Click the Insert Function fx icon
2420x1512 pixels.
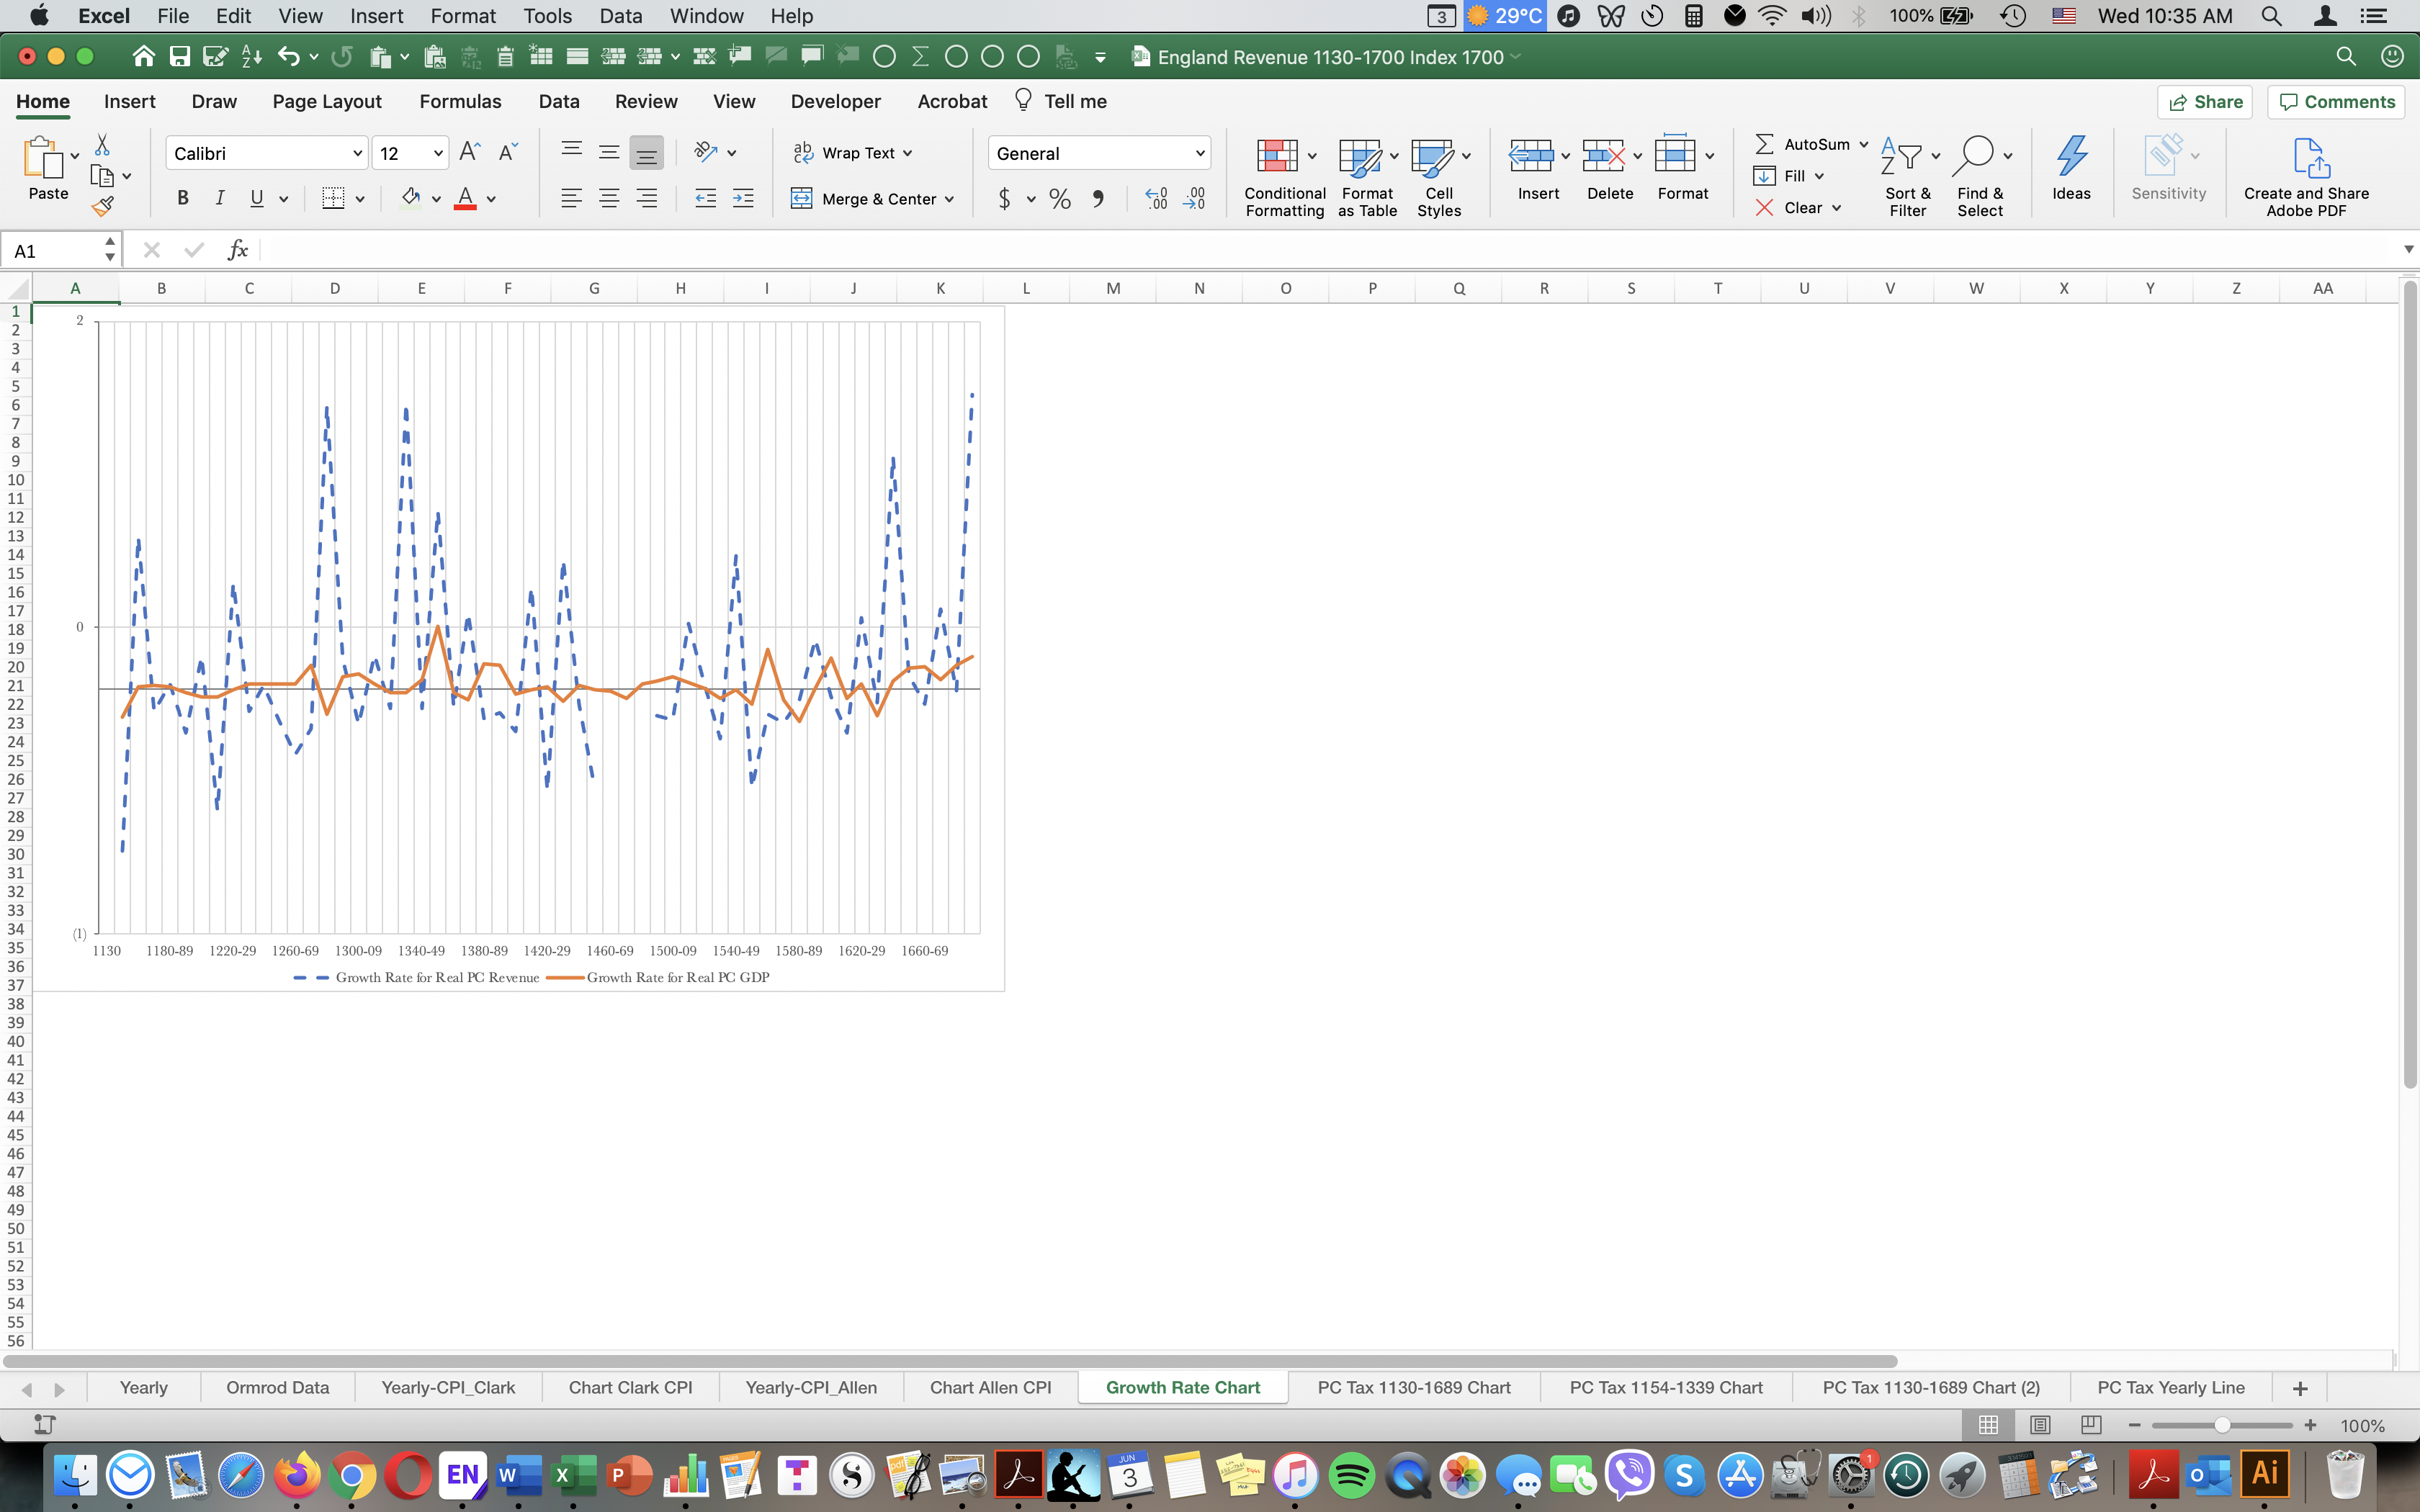[x=237, y=250]
